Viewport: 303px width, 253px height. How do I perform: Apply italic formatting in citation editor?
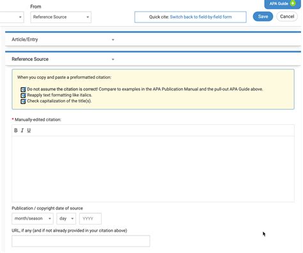[22, 130]
